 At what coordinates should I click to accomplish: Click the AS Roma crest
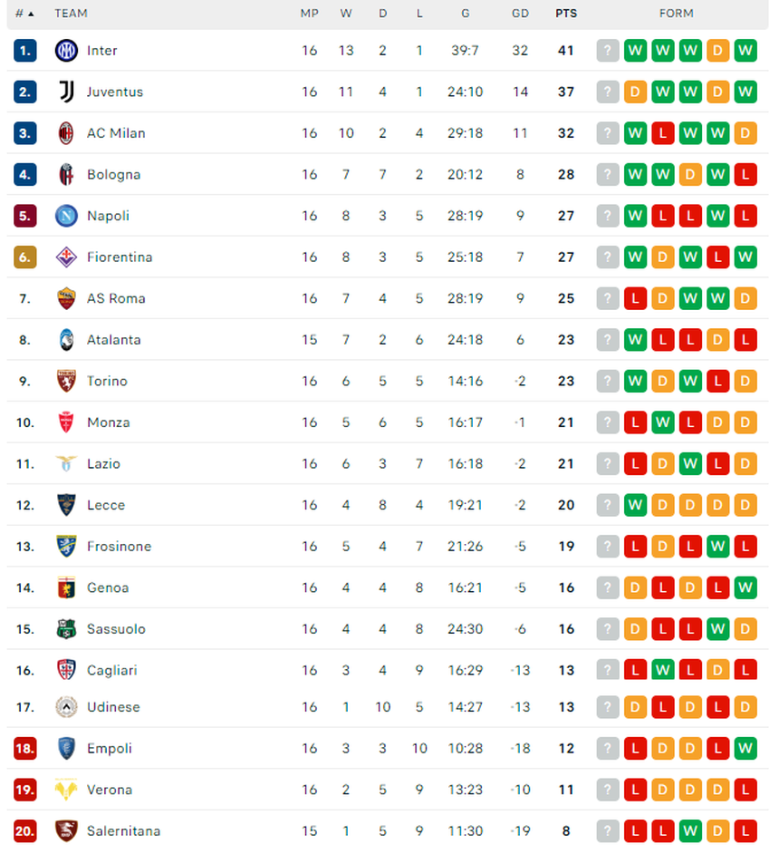click(x=66, y=298)
